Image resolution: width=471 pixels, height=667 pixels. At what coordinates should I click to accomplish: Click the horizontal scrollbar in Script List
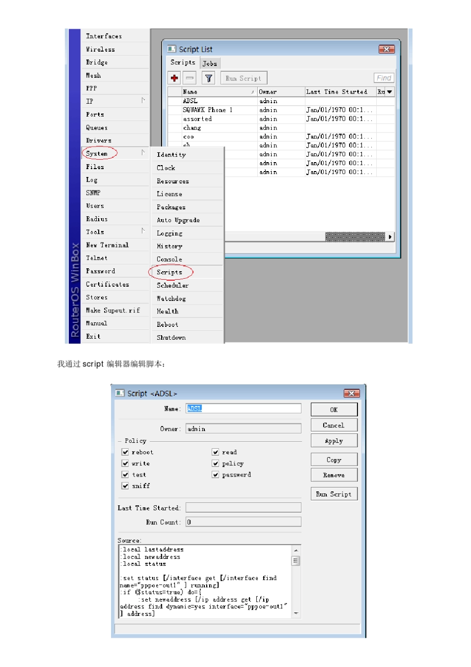click(355, 237)
